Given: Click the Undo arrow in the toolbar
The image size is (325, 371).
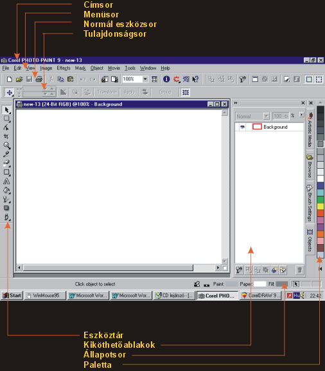Looking at the screenshot, I should [x=83, y=79].
